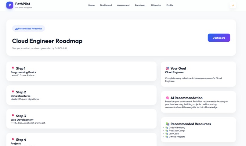Click the book icon beside CodeWithHarry
This screenshot has width=246, height=146.
pos(167,127)
